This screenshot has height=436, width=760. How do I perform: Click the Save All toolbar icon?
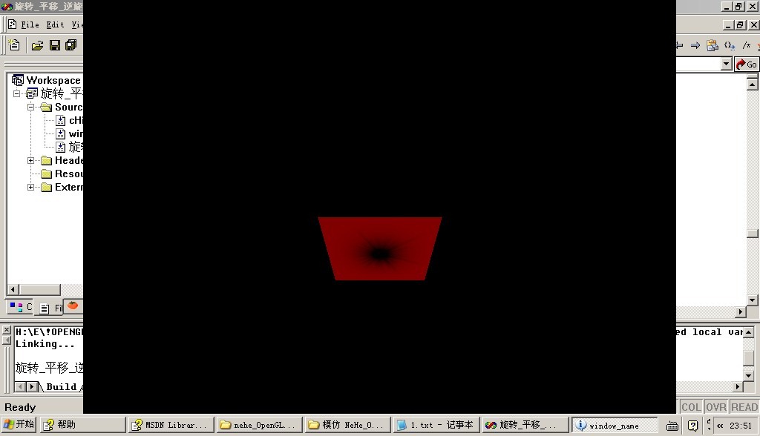(x=71, y=45)
